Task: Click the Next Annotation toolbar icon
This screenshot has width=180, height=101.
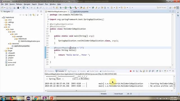Action: (112, 8)
